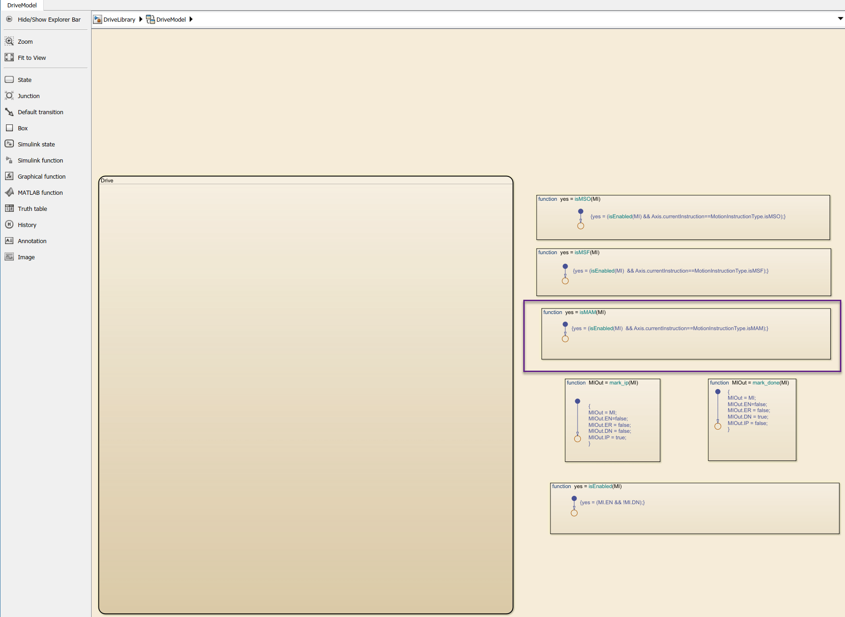The height and width of the screenshot is (617, 845).
Task: Click the isMSO function signature label
Action: [x=569, y=199]
